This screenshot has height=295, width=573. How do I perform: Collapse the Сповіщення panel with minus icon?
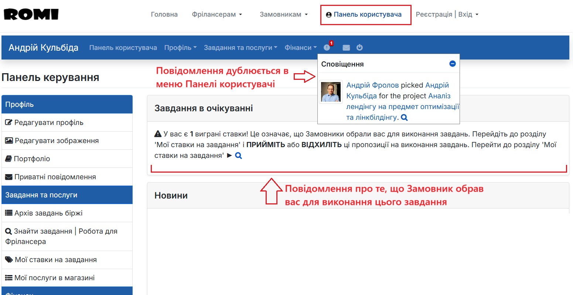[x=452, y=64]
